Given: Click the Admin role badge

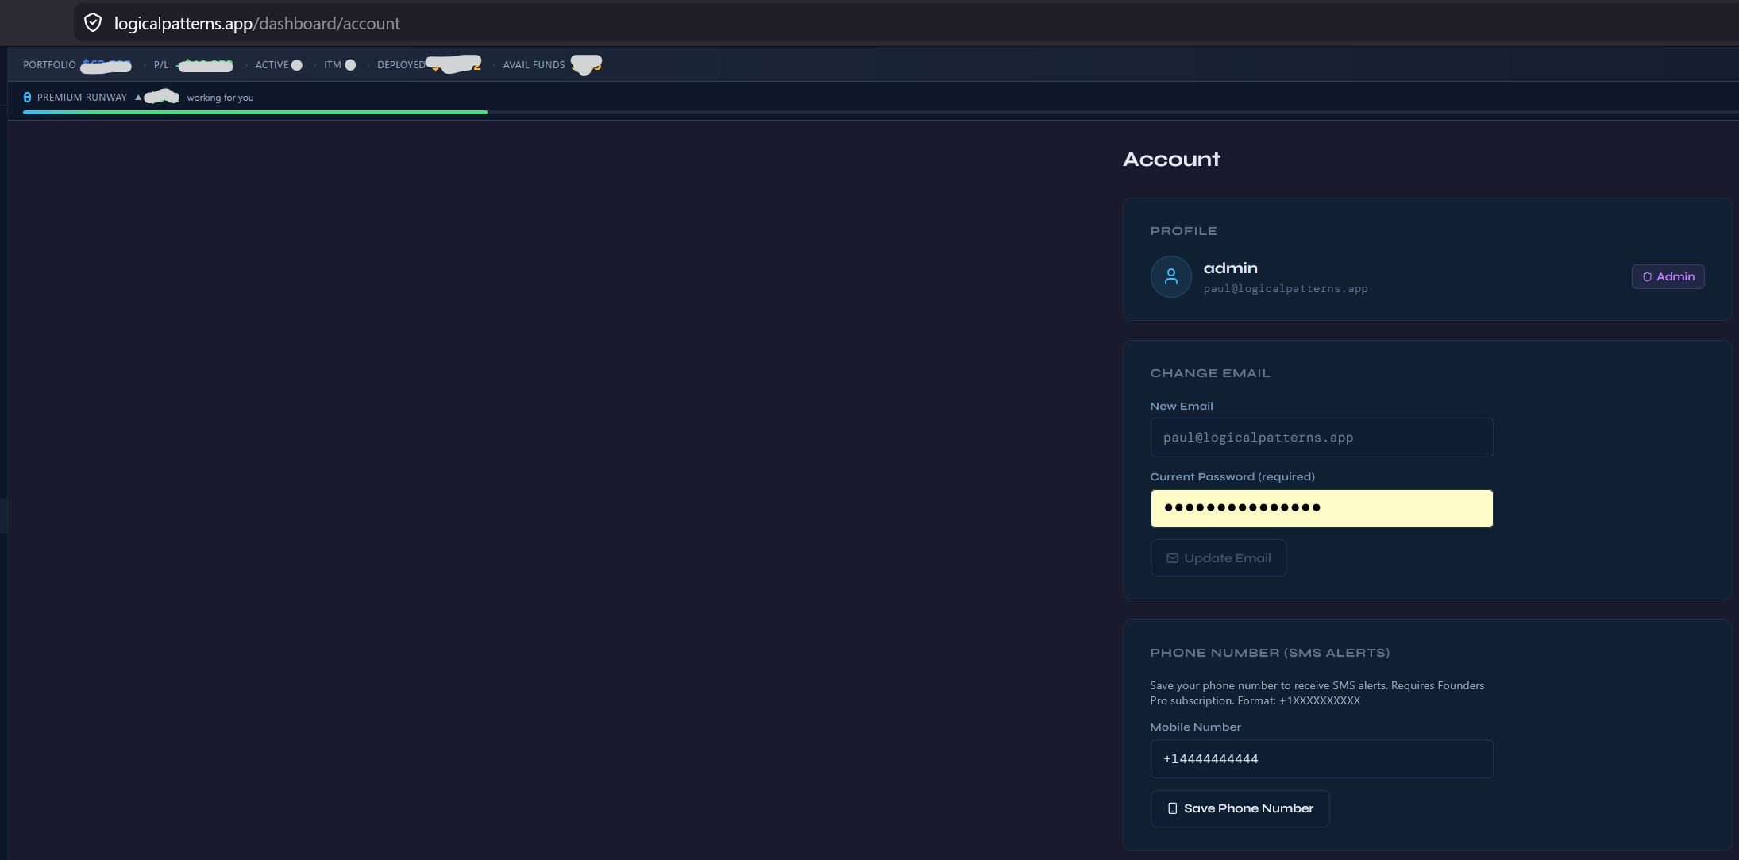Looking at the screenshot, I should [1668, 276].
